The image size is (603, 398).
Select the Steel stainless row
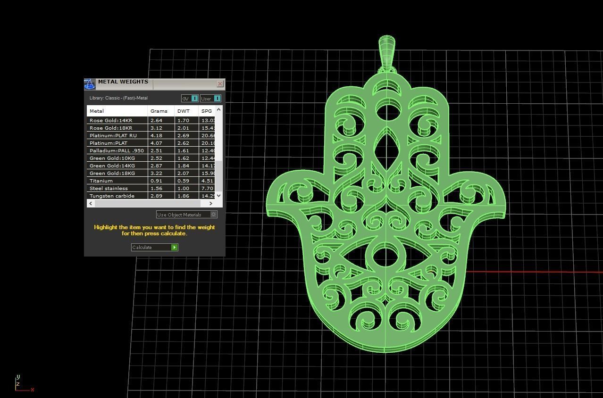pos(151,188)
